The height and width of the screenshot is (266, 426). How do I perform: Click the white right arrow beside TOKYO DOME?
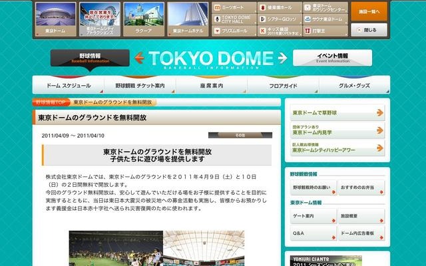(x=282, y=58)
